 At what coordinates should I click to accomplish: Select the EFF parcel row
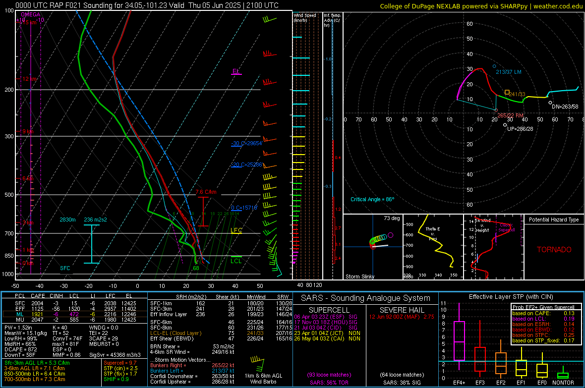click(x=75, y=309)
